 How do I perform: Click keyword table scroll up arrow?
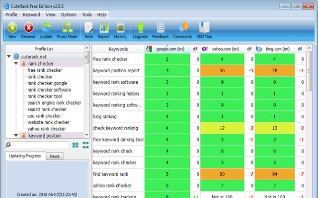[x=309, y=48]
